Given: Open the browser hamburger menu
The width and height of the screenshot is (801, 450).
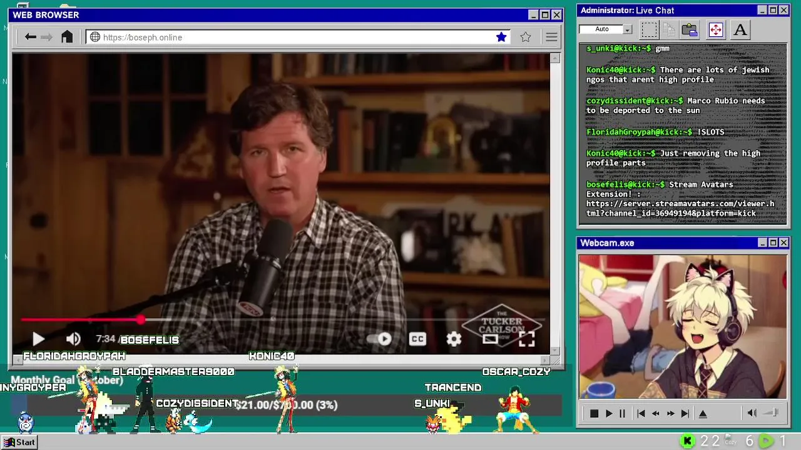Looking at the screenshot, I should click(551, 37).
